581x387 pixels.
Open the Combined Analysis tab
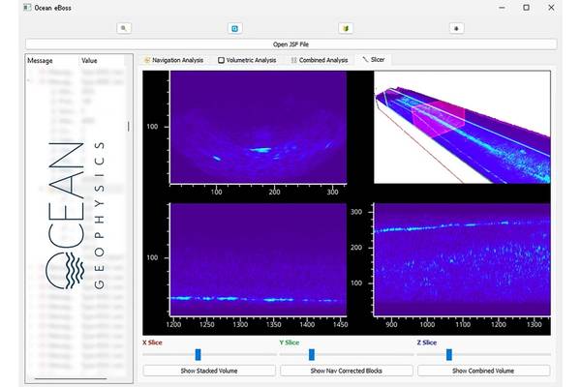pos(320,60)
